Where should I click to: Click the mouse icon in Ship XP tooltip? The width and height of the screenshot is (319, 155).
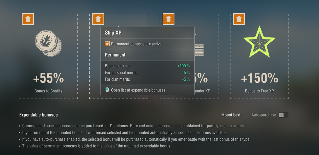(x=107, y=90)
